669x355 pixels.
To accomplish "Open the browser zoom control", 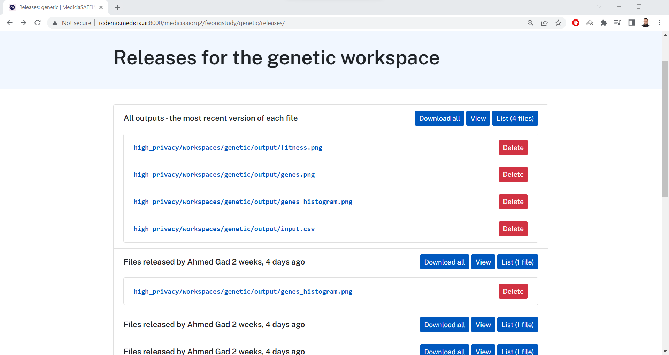I will 530,23.
